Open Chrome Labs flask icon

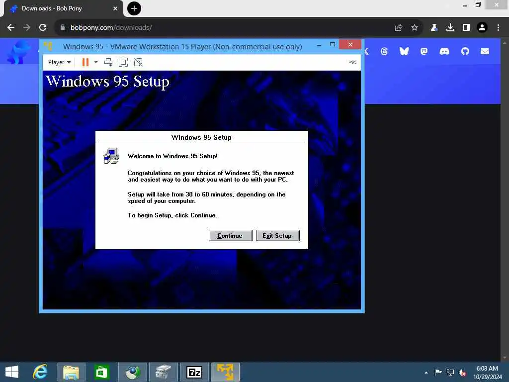pos(434,28)
